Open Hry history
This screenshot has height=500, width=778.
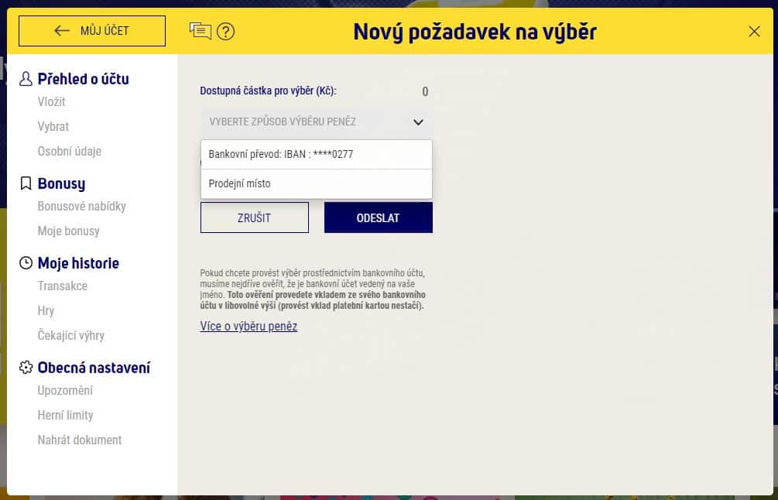(46, 311)
